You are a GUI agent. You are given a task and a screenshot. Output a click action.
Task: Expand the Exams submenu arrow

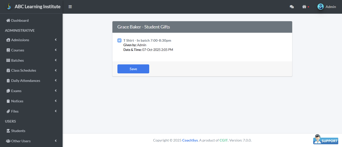(x=56, y=91)
